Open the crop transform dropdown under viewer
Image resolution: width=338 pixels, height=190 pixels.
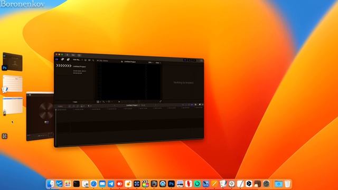[x=99, y=102]
